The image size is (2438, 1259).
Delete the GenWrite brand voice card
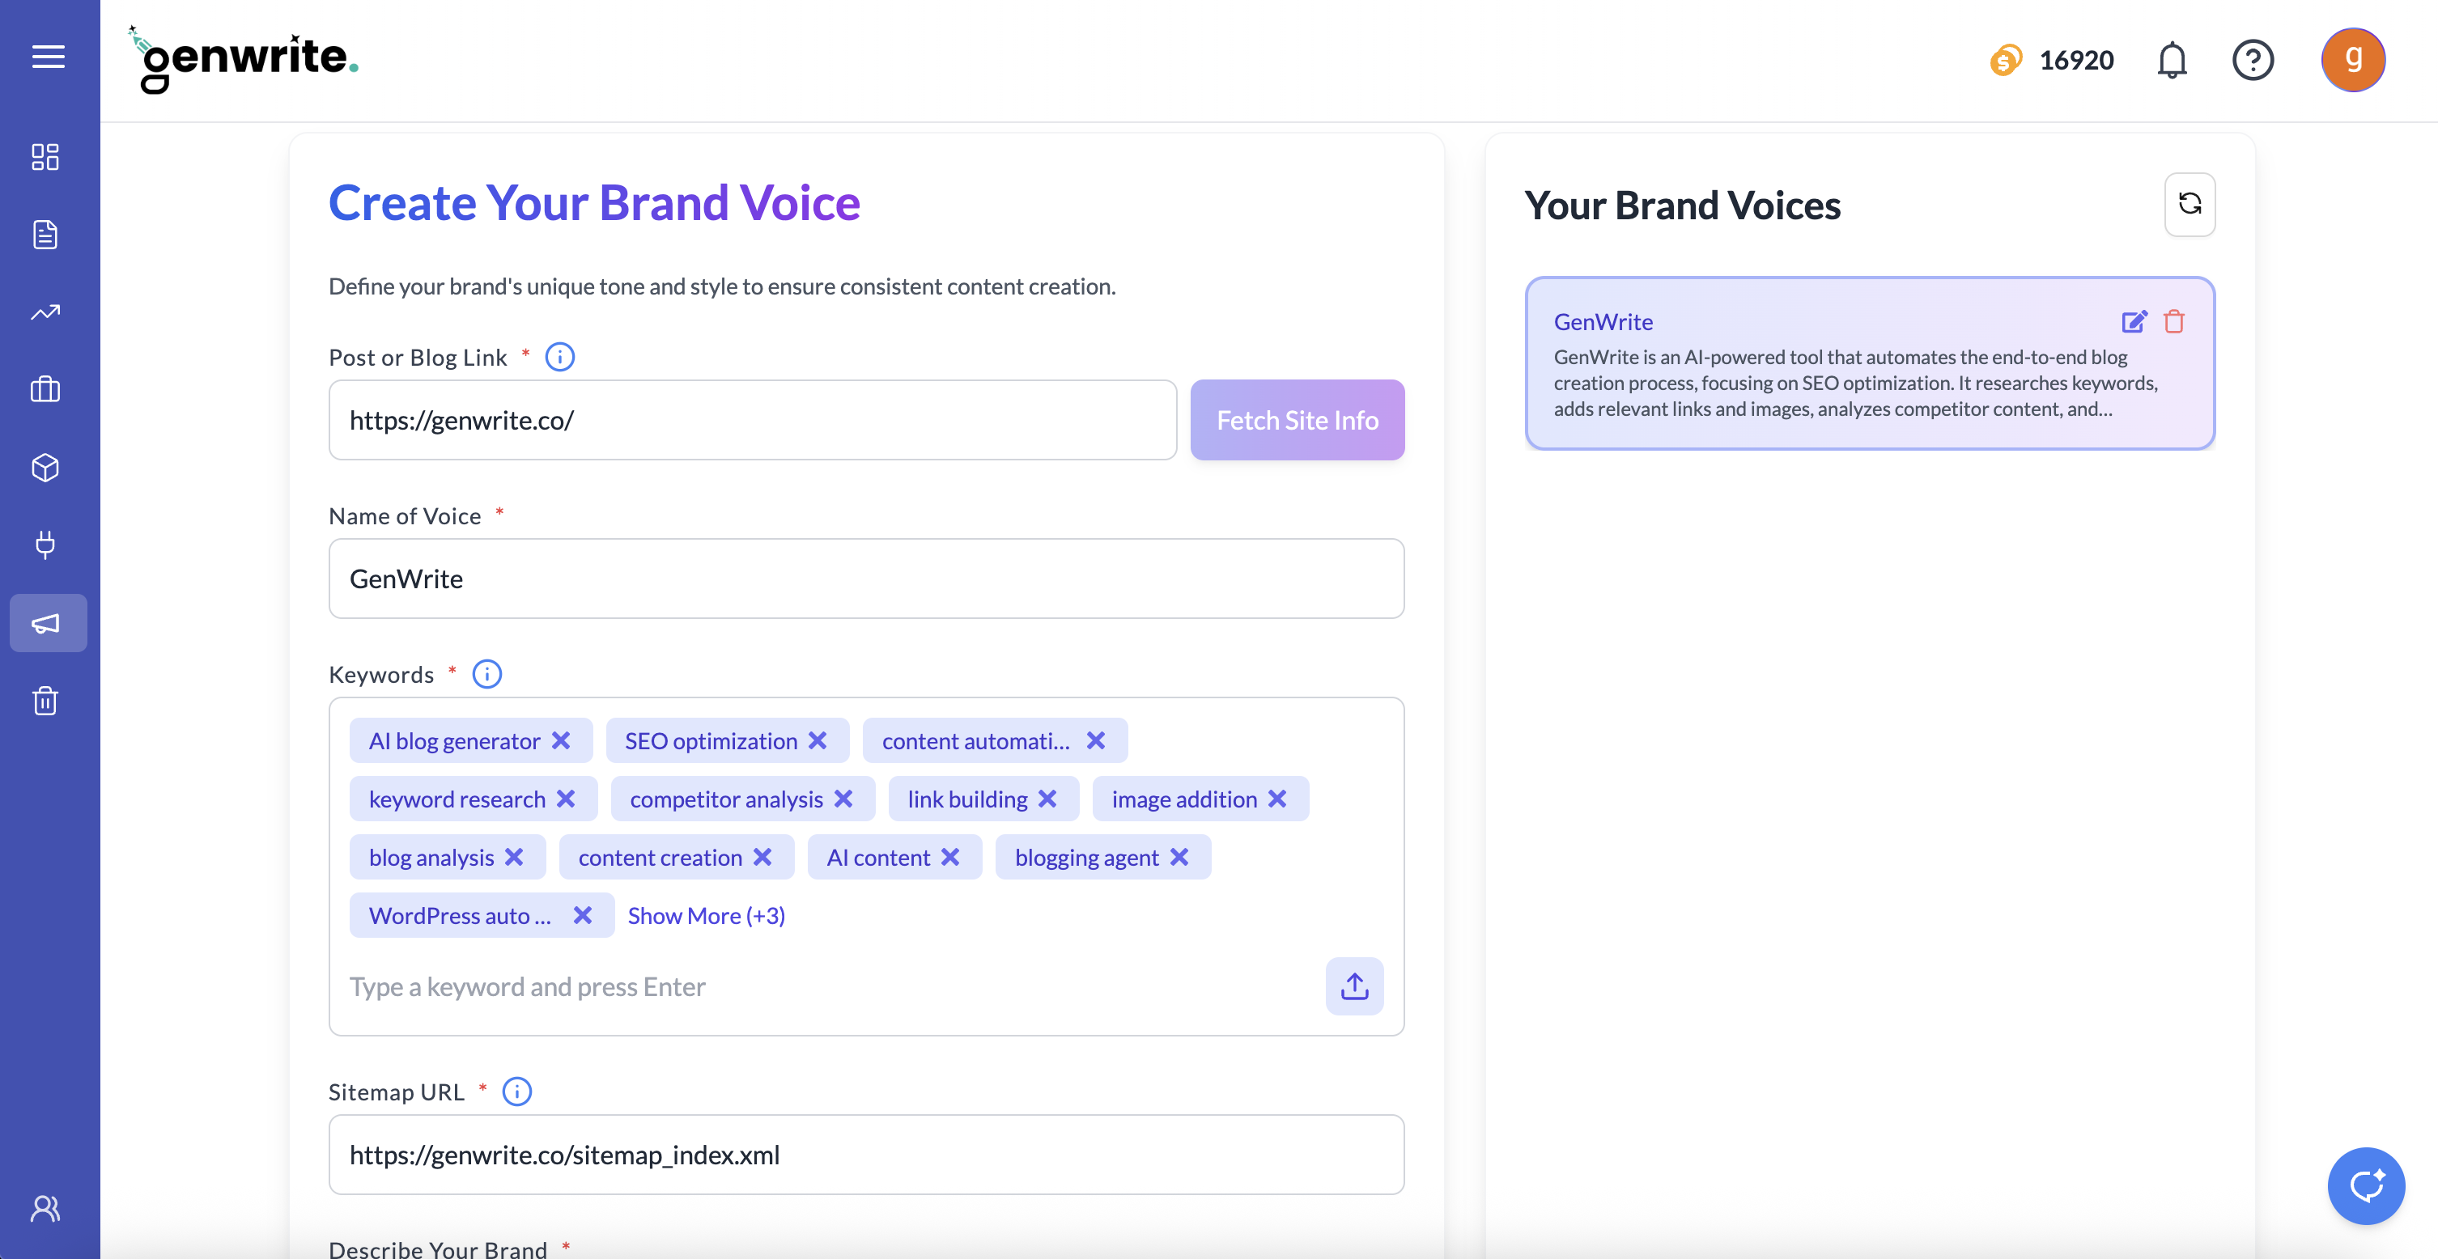click(x=2174, y=321)
